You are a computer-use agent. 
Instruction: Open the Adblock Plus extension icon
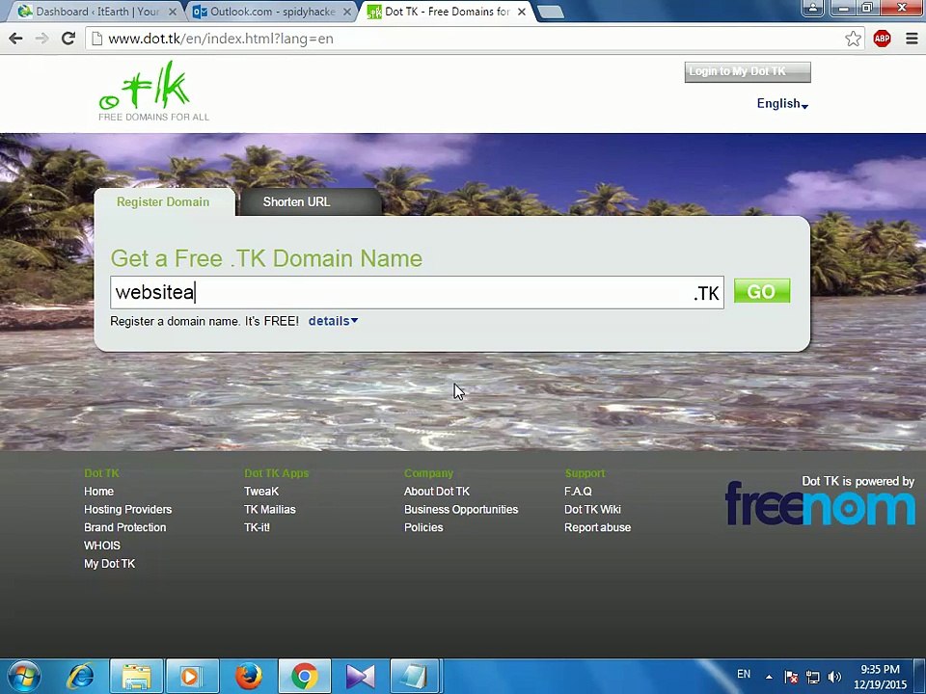[882, 39]
